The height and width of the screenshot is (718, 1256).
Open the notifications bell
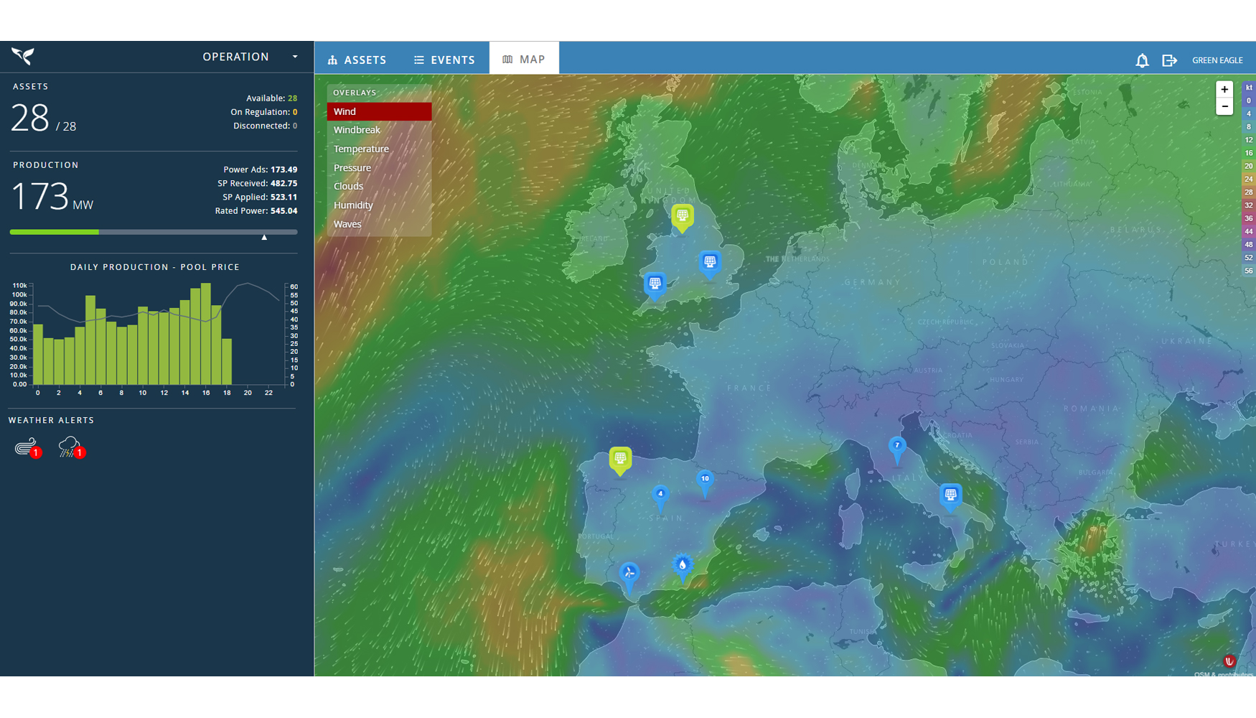pyautogui.click(x=1142, y=60)
